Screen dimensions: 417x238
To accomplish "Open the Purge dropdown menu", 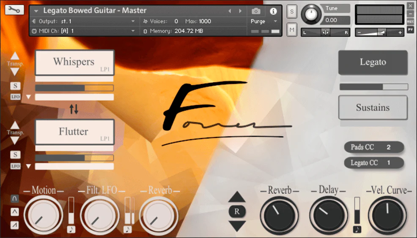I will click(x=263, y=21).
